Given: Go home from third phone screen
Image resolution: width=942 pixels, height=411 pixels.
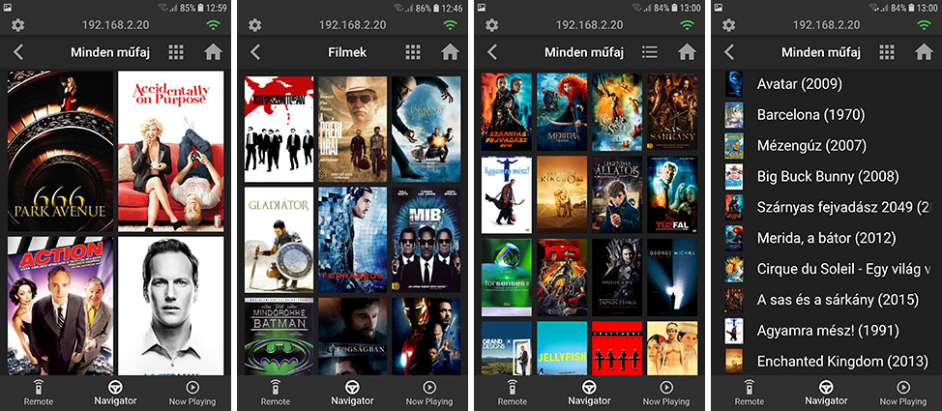Looking at the screenshot, I should coord(687,52).
